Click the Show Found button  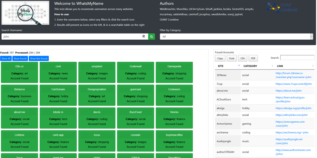20,58
